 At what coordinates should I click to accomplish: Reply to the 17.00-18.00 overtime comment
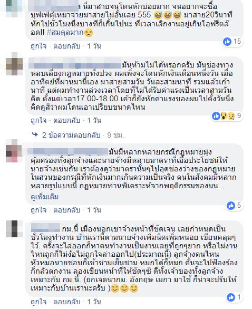point(67,120)
